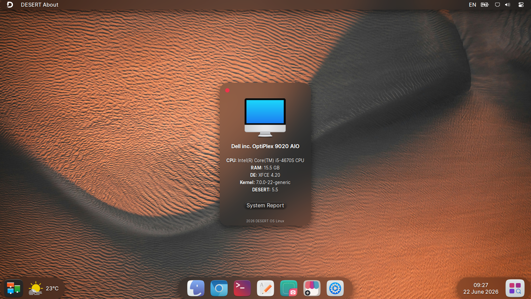Open the weather widget showing 23°C
531x299 pixels.
(43, 288)
